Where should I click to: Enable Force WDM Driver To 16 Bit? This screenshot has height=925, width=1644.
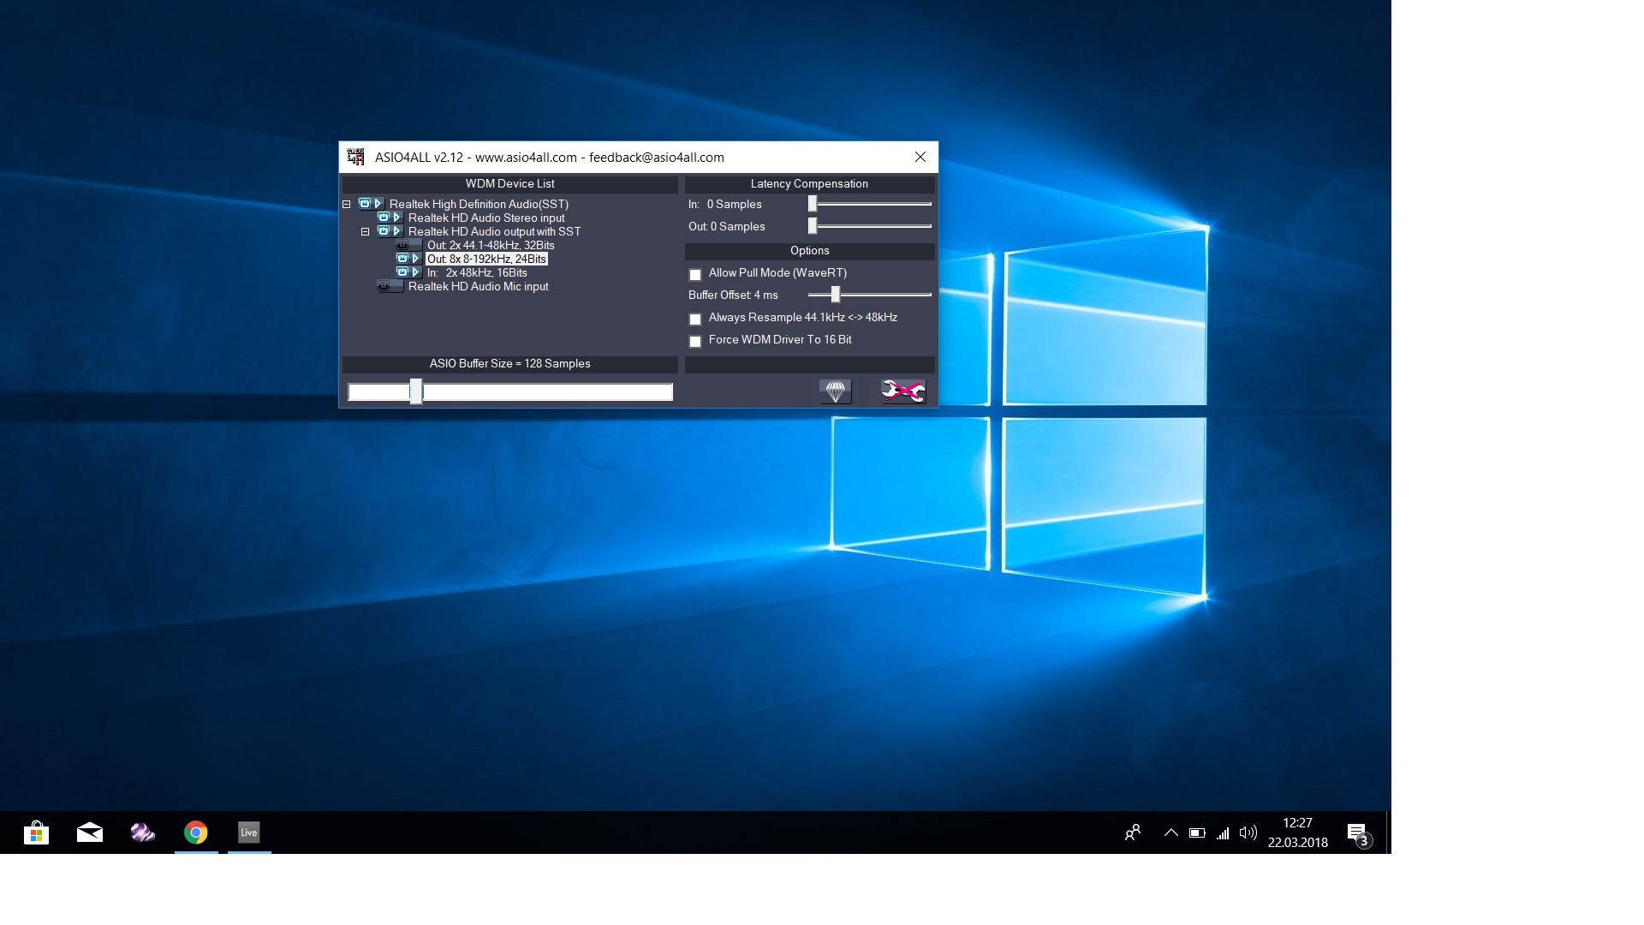[695, 341]
